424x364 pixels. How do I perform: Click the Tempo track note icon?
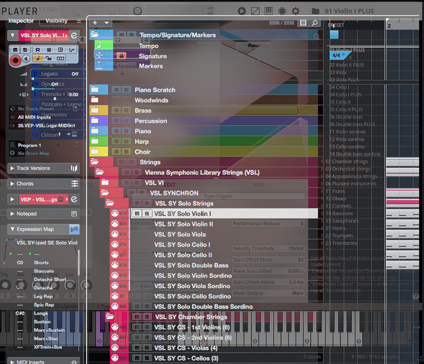pyautogui.click(x=99, y=45)
